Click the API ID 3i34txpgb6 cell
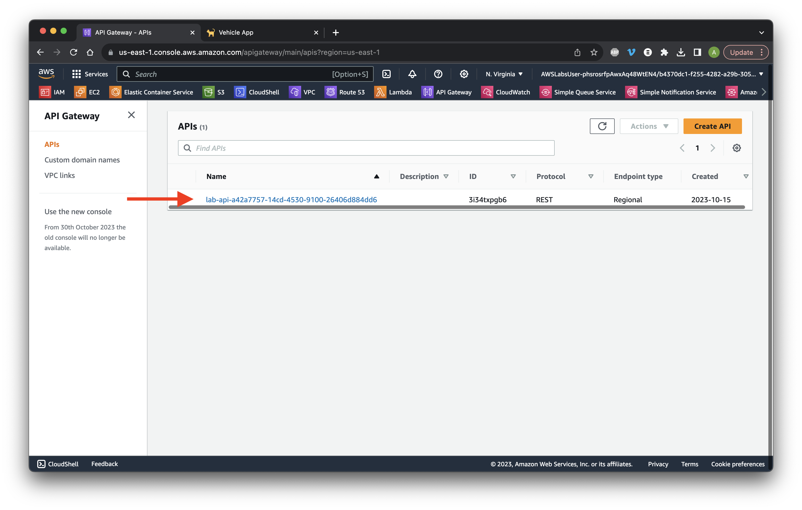Viewport: 802px width, 510px height. (488, 199)
